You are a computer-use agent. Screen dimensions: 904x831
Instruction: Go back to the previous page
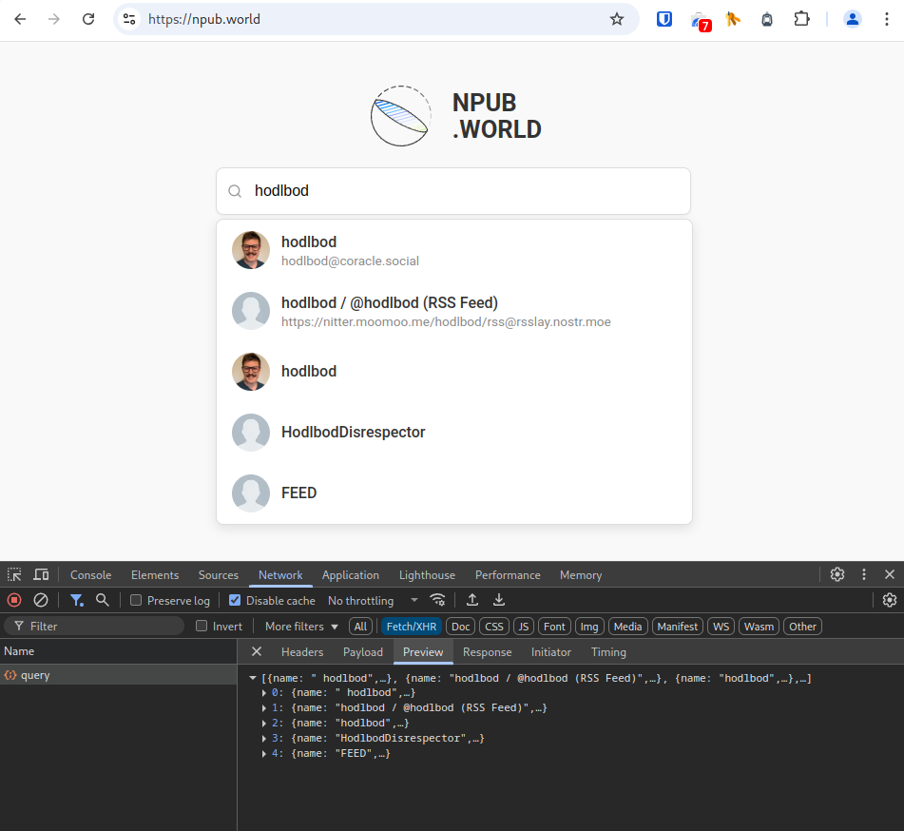tap(20, 19)
